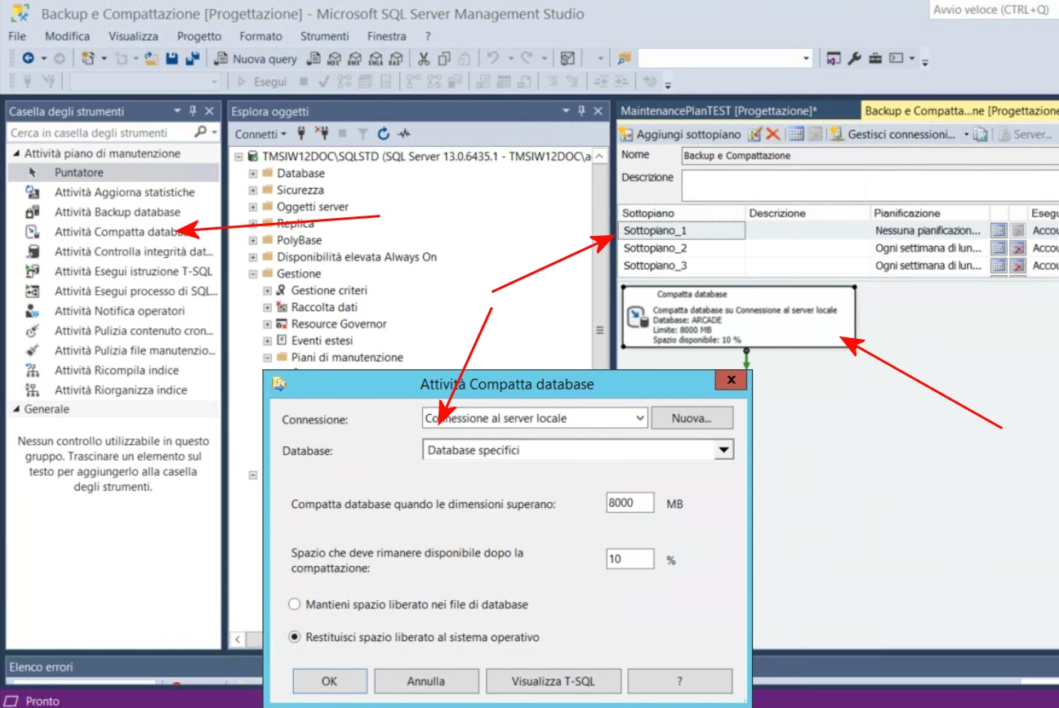Select Attività Esegui istruzione T-SQL tool

(133, 271)
